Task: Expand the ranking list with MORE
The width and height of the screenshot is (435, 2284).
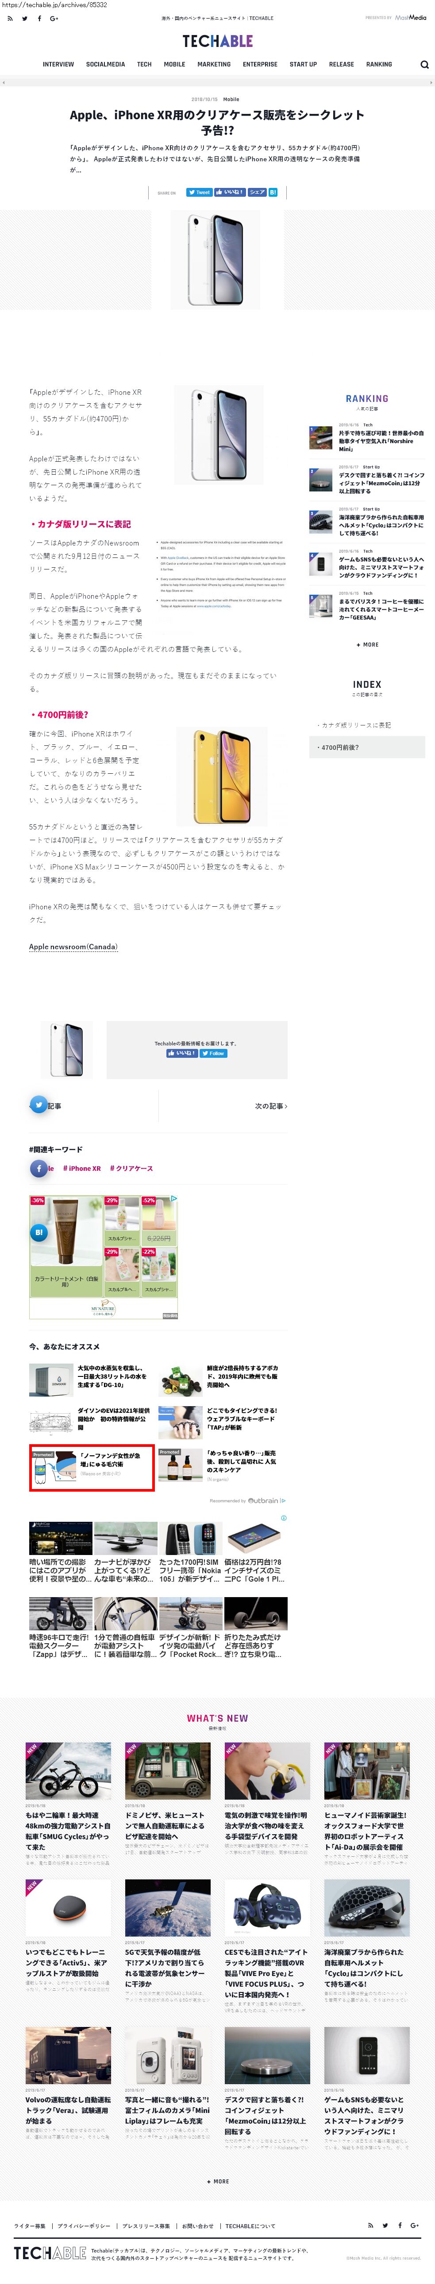Action: tap(367, 645)
